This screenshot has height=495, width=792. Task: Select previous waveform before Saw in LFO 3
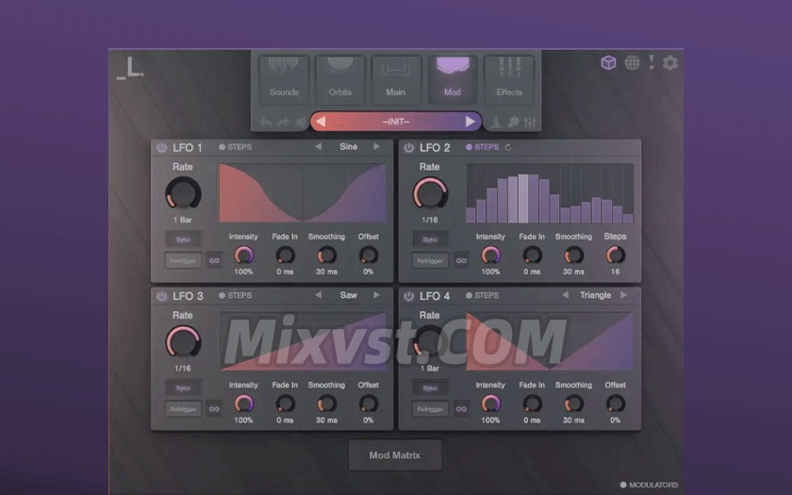[x=318, y=295]
